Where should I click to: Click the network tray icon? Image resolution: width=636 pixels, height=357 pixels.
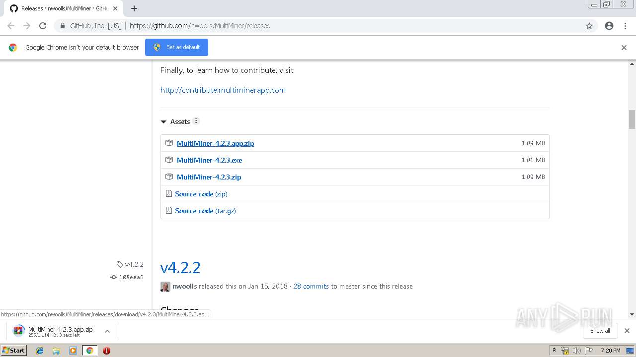[x=565, y=351]
